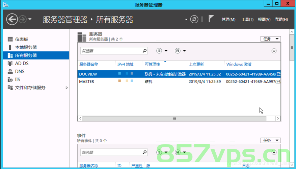Refresh Server Manager with the refresh icon
This screenshot has height=169, width=296.
pyautogui.click(x=194, y=19)
